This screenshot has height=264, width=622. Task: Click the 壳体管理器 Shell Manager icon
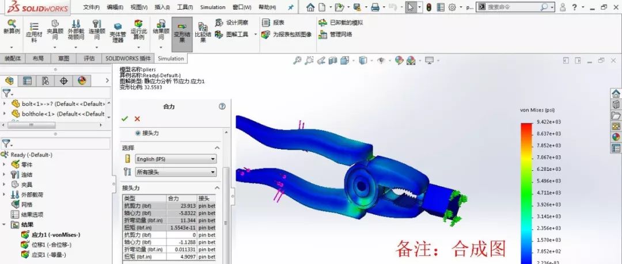pos(117,33)
